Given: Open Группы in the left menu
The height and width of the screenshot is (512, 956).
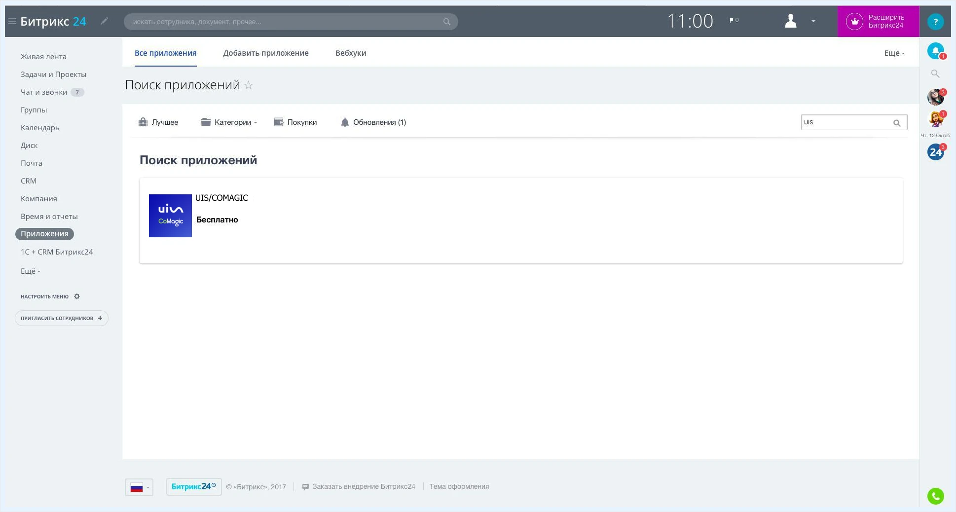Looking at the screenshot, I should tap(34, 110).
